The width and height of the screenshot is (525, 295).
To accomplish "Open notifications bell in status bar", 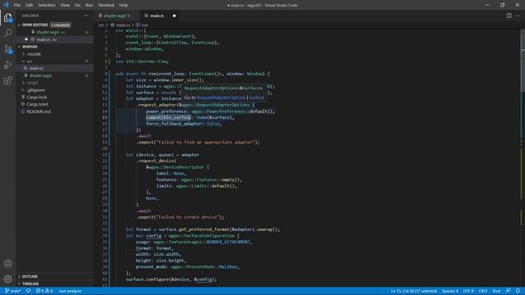I will coord(518,291).
